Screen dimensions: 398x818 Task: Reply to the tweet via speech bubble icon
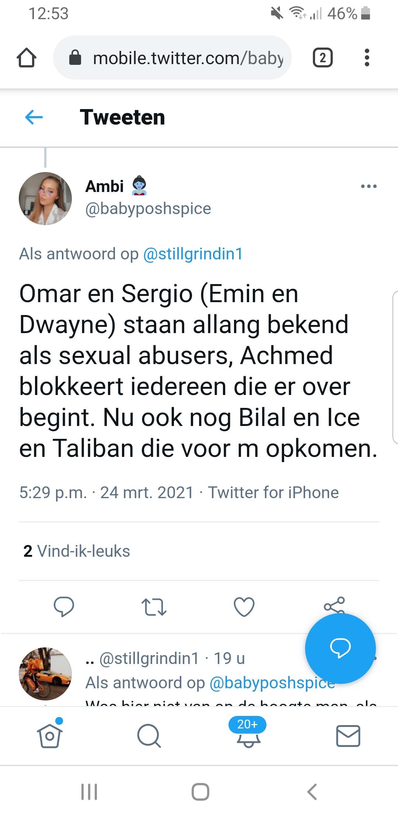click(64, 606)
